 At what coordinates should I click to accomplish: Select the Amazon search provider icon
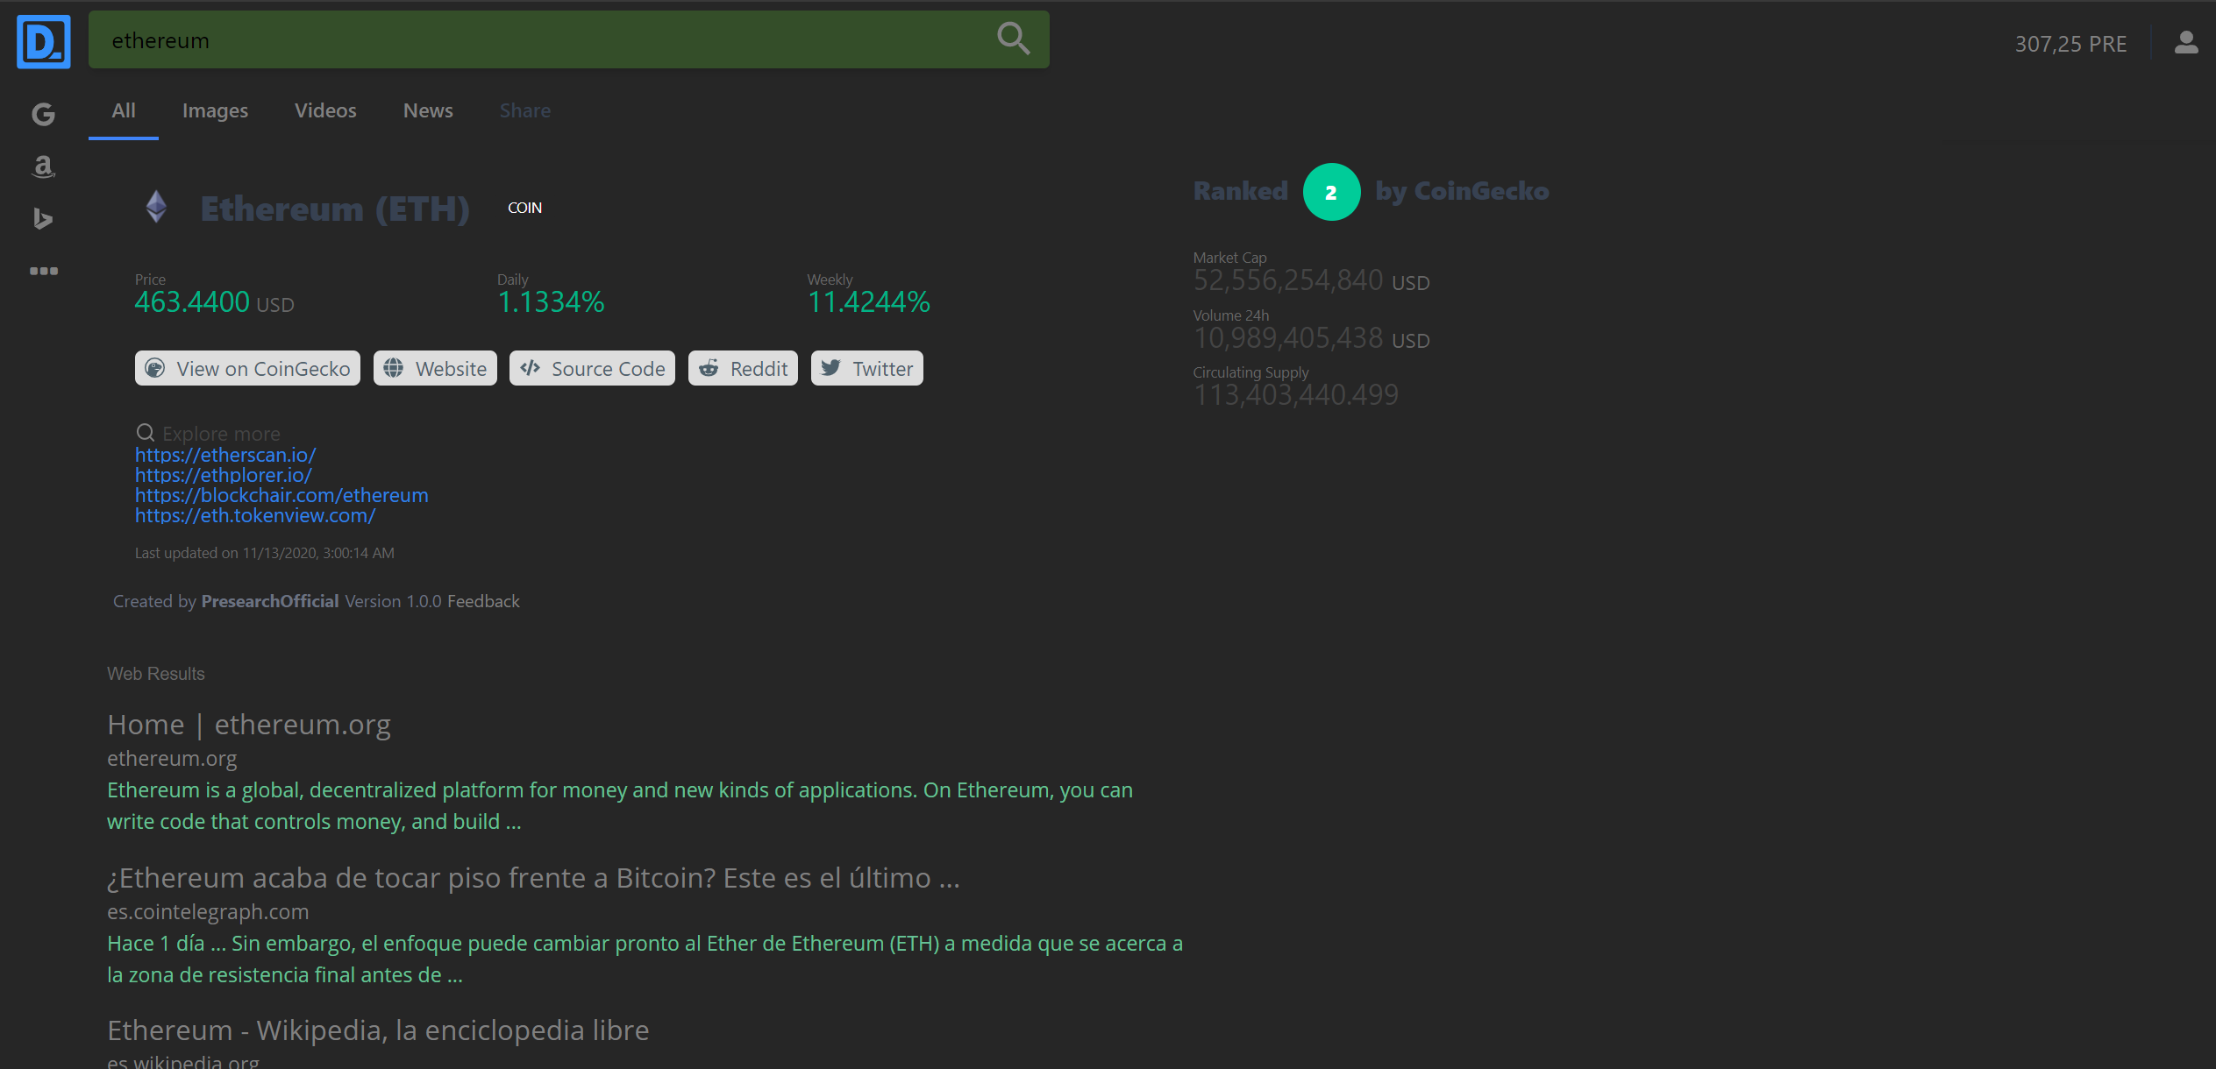tap(43, 166)
